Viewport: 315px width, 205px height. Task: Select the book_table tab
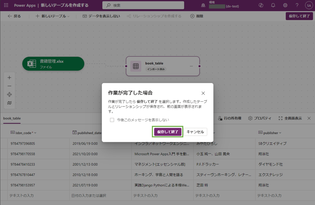click(x=12, y=118)
